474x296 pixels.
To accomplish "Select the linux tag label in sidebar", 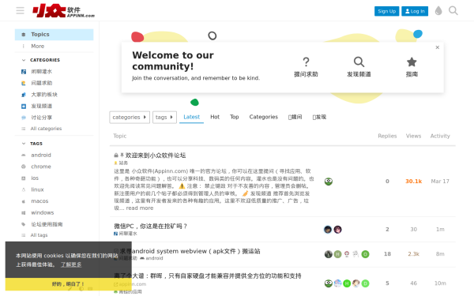I will click(x=37, y=189).
